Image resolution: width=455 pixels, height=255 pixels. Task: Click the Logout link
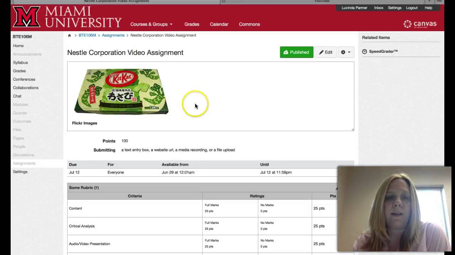[412, 8]
